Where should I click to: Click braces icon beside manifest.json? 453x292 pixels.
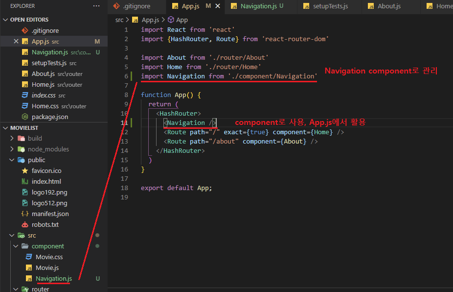click(25, 214)
